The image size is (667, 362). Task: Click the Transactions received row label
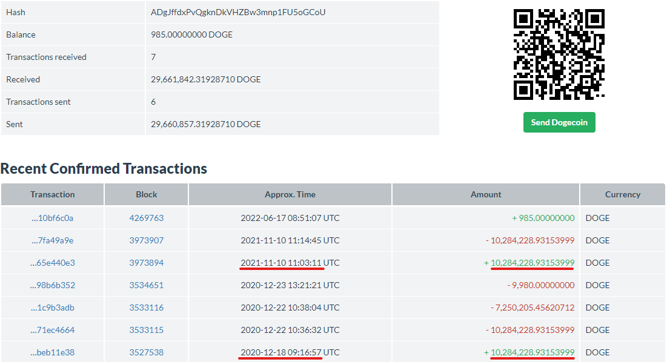47,58
